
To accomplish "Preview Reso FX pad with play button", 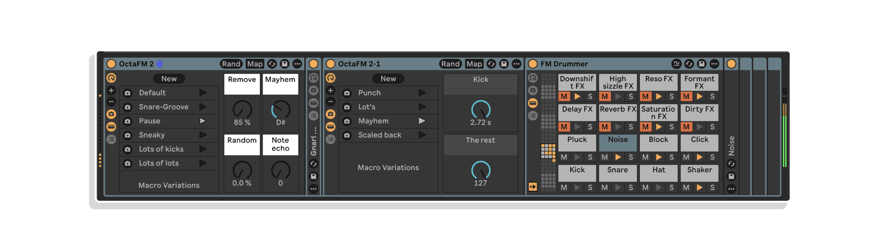I will pyautogui.click(x=659, y=97).
